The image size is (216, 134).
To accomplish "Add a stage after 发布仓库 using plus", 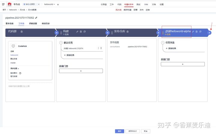I will pos(158,33).
